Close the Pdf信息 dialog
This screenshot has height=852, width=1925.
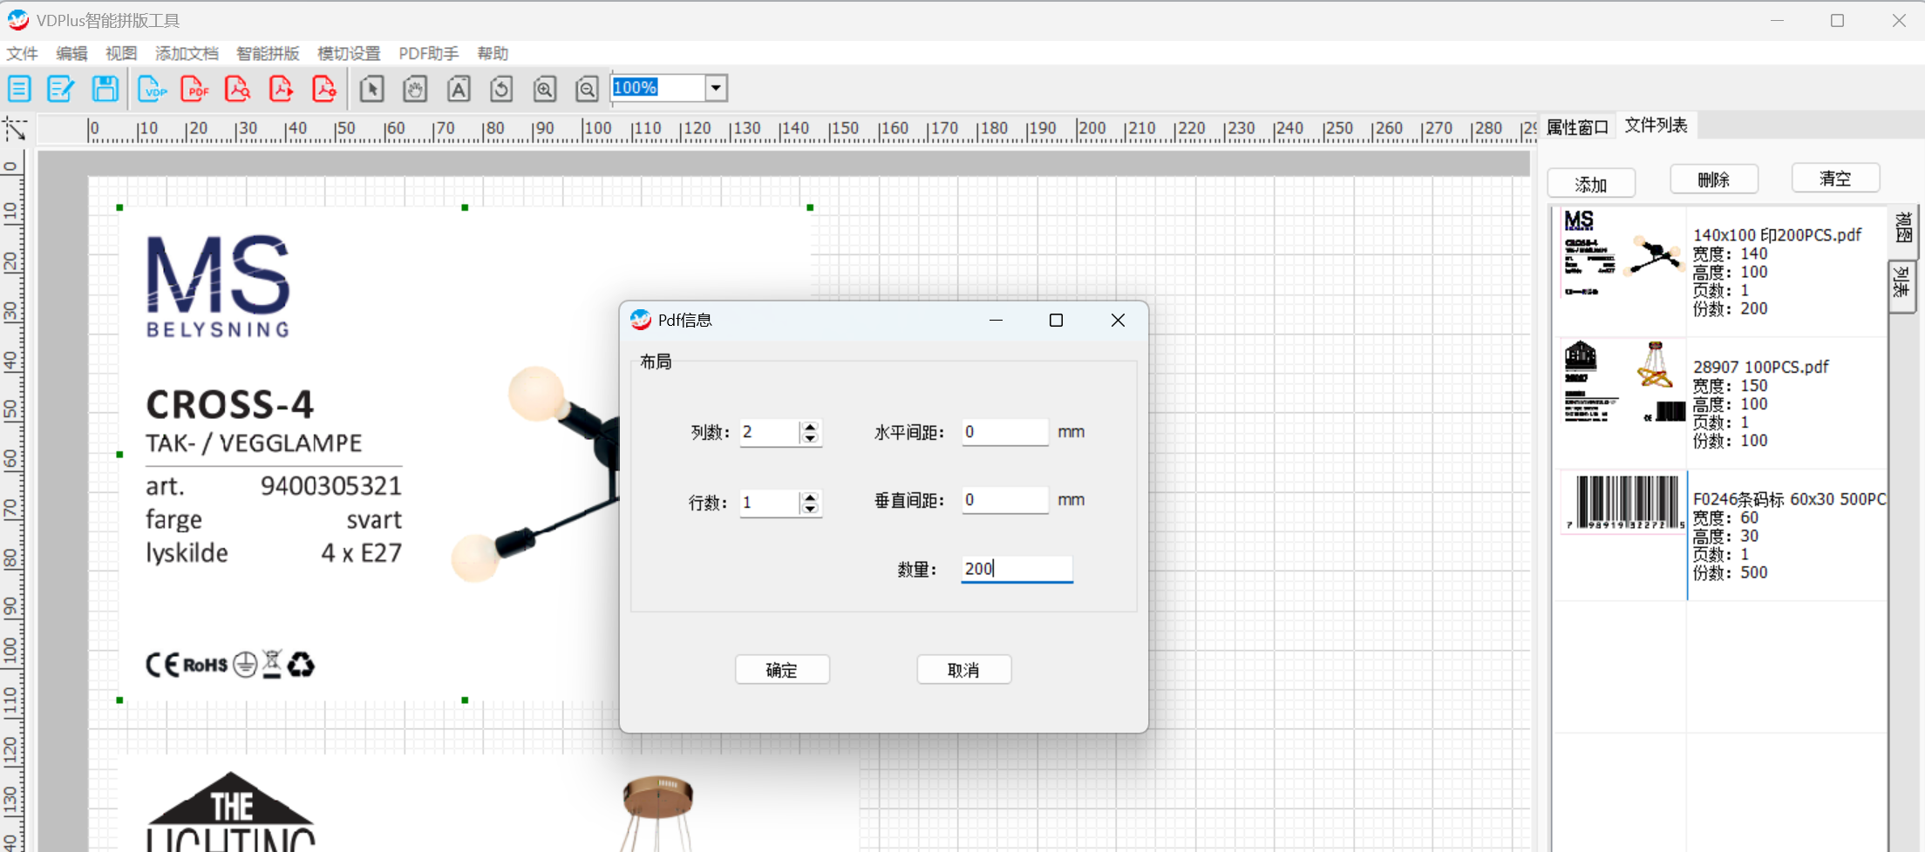1118,321
